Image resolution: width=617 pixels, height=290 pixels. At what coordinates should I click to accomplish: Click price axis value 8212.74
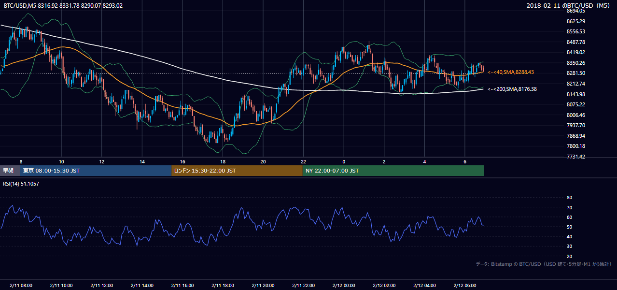tap(576, 84)
